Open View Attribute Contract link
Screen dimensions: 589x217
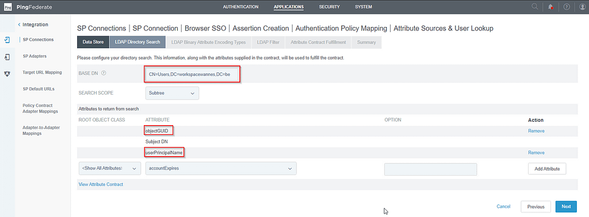point(101,184)
